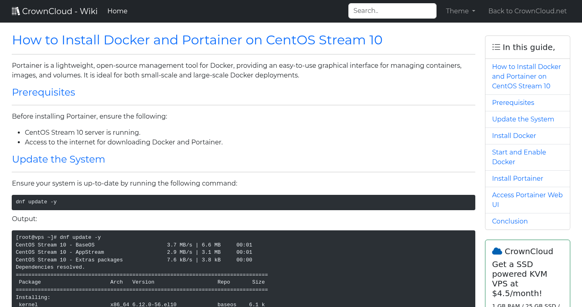The width and height of the screenshot is (582, 307).
Task: Open the 'Install Portainer' sidebar entry
Action: tap(517, 178)
